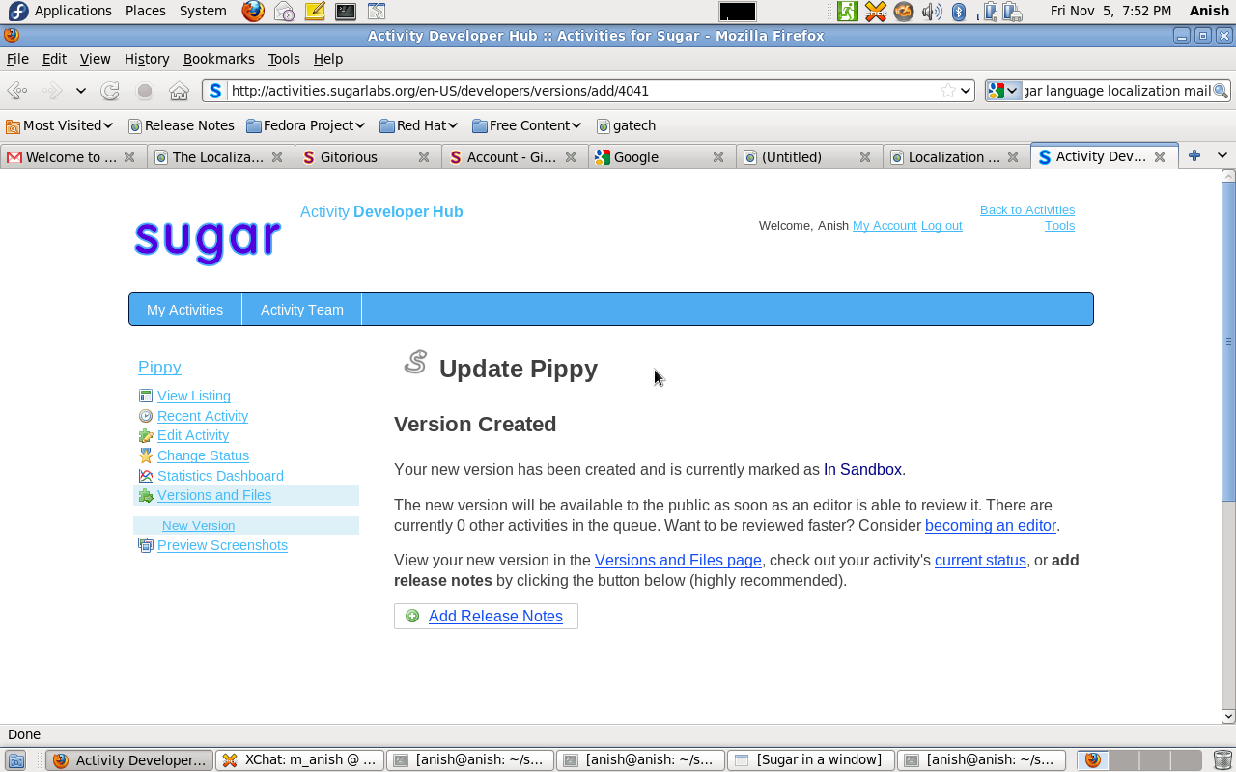Click the Firefox Home toolbar icon
This screenshot has width=1236, height=772.
[x=179, y=91]
